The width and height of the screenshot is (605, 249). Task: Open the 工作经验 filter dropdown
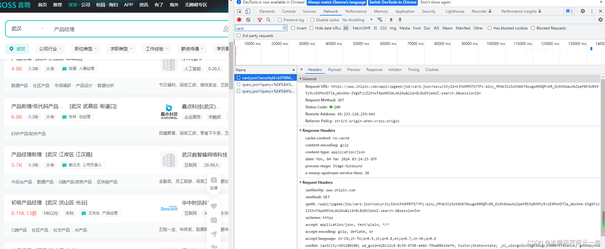coord(156,49)
